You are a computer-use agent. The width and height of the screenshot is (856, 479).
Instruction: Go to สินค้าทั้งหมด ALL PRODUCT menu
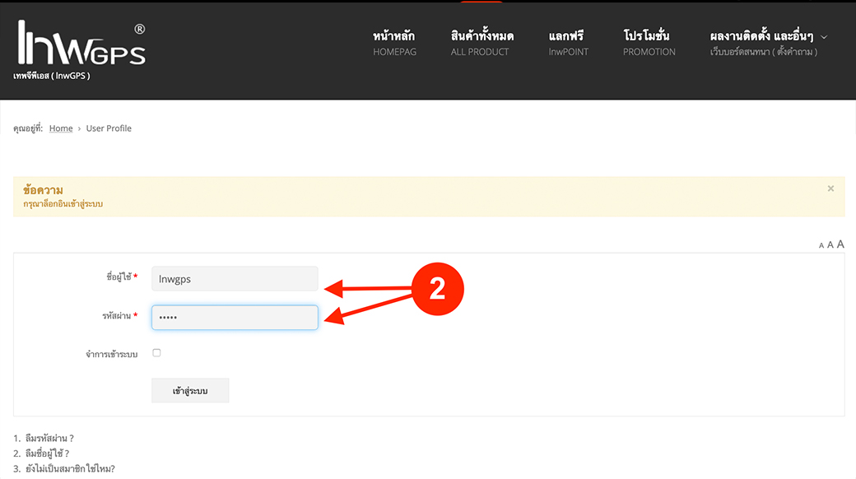[x=481, y=43]
